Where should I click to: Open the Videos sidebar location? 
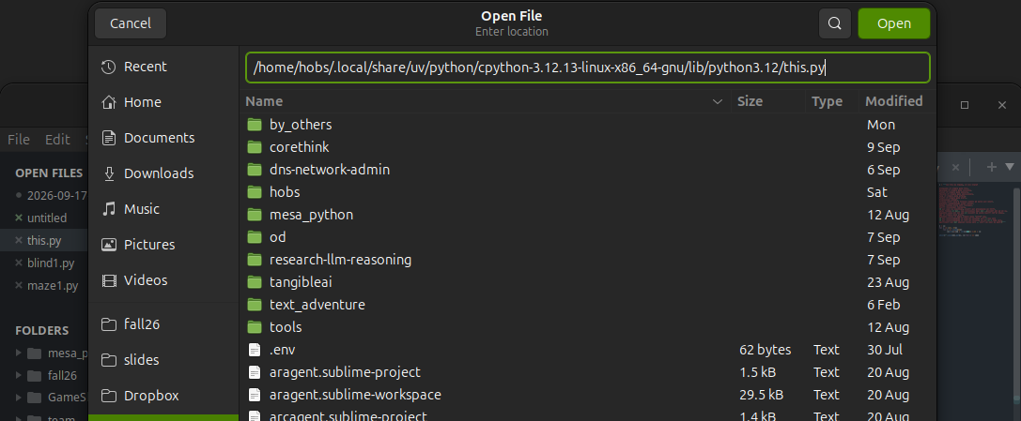point(162,280)
